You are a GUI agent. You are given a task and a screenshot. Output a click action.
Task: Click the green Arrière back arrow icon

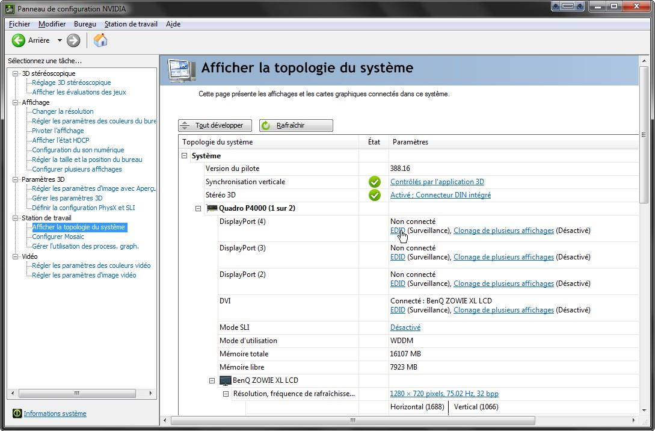pyautogui.click(x=19, y=40)
